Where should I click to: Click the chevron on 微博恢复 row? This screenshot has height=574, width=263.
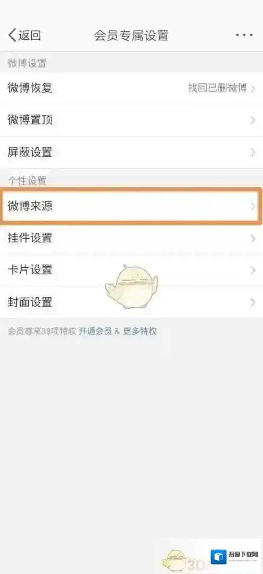(253, 88)
